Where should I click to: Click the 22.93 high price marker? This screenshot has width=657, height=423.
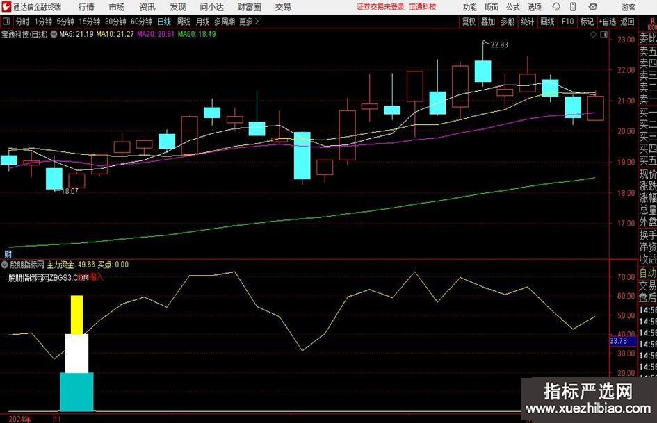coord(498,45)
